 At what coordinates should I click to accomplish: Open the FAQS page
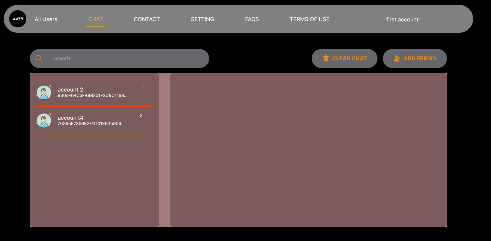252,19
